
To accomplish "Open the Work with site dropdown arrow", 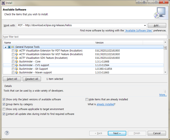I will [145, 25].
